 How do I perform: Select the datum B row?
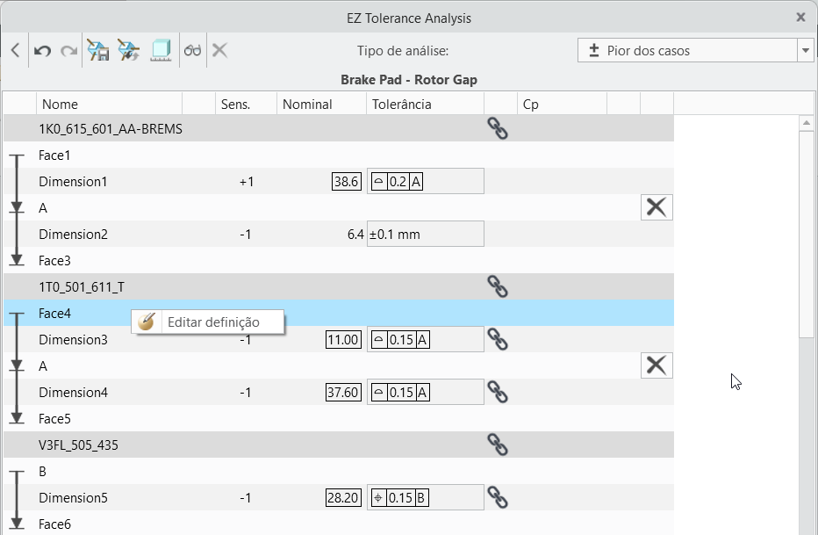coord(339,472)
